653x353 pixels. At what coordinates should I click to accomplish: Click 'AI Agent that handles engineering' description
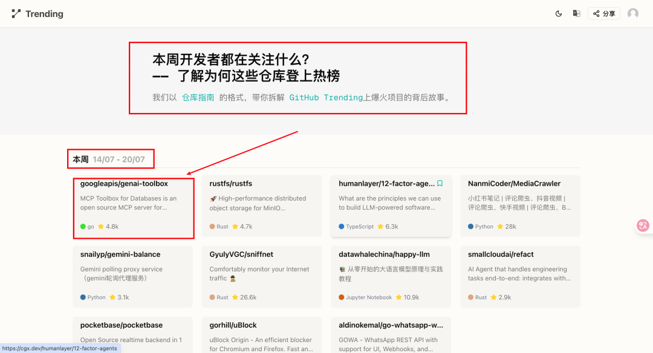[x=519, y=273]
